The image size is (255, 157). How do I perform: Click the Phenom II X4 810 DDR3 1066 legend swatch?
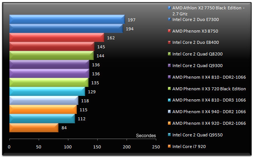169,100
